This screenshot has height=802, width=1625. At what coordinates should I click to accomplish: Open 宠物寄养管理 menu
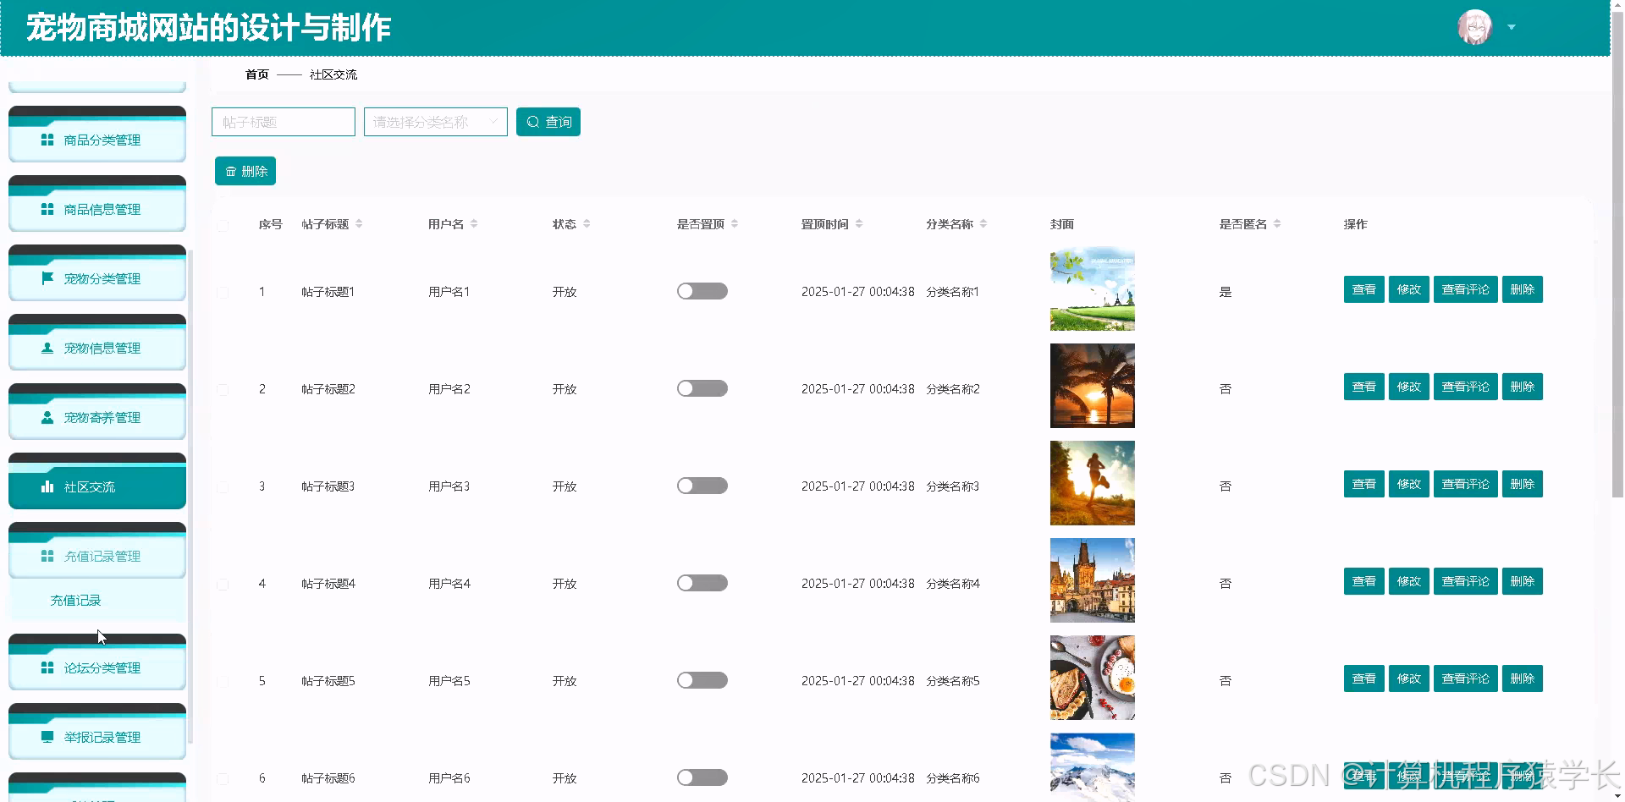point(97,412)
